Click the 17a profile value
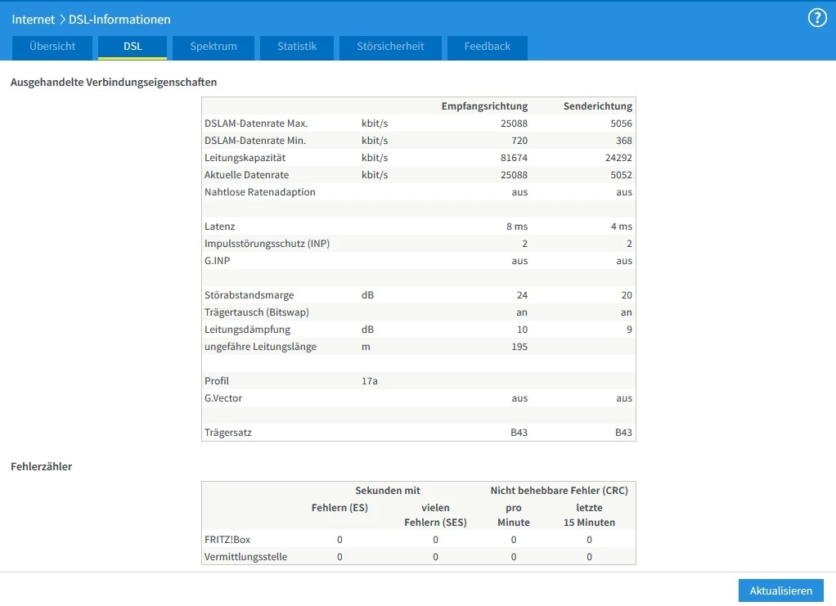836x606 pixels. (370, 381)
